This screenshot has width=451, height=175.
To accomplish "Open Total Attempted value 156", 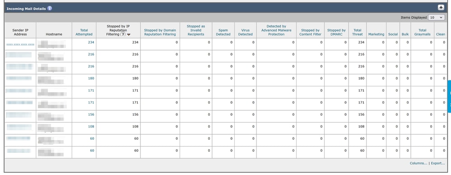I will click(91, 114).
